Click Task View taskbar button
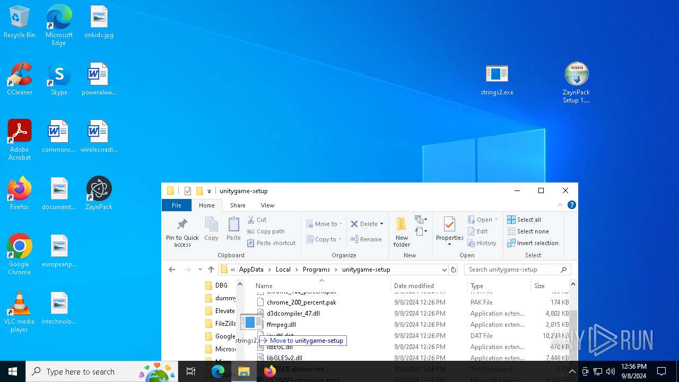 pos(191,371)
